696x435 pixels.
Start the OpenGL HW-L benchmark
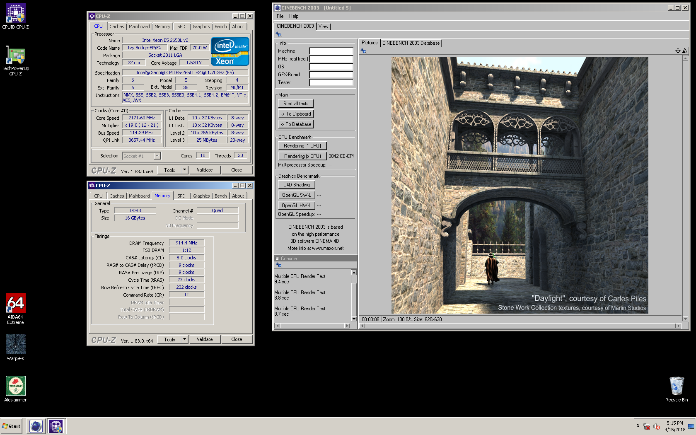pyautogui.click(x=297, y=205)
